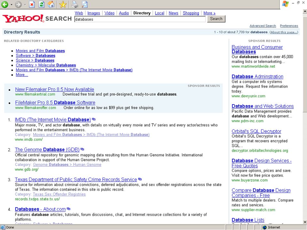Click the page icon beside Done in status bar
The image size is (307, 230).
tap(3, 227)
